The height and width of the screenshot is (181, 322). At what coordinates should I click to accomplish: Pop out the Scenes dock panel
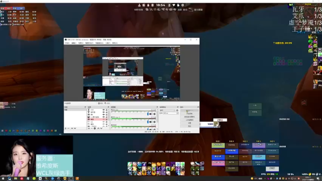click(85, 107)
